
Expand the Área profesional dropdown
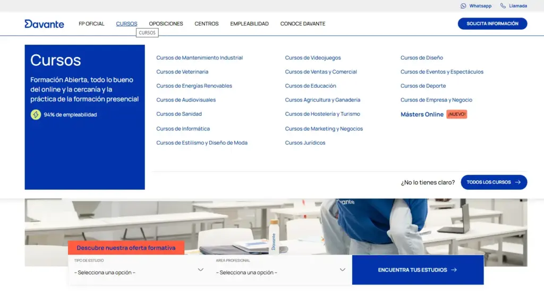click(280, 270)
